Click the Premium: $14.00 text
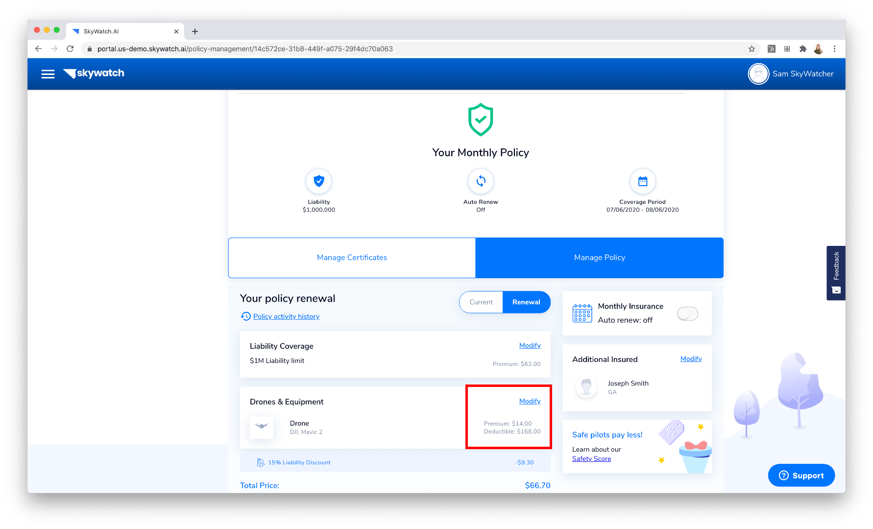This screenshot has height=529, width=873. tap(508, 424)
